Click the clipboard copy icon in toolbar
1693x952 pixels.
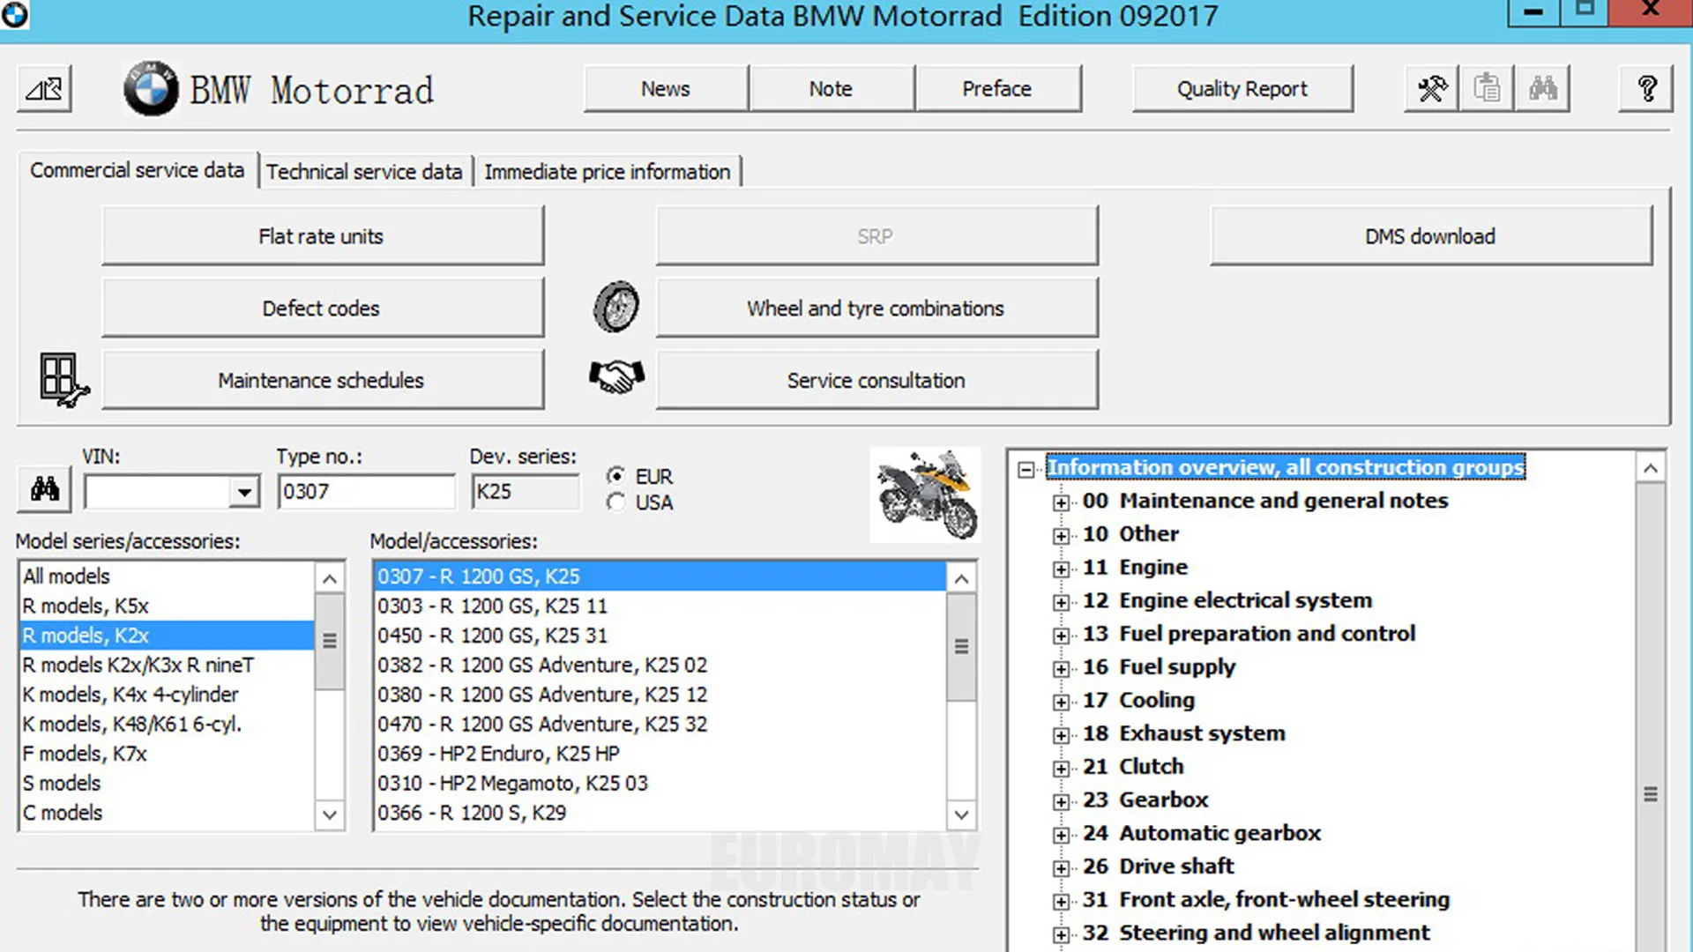click(x=1487, y=89)
